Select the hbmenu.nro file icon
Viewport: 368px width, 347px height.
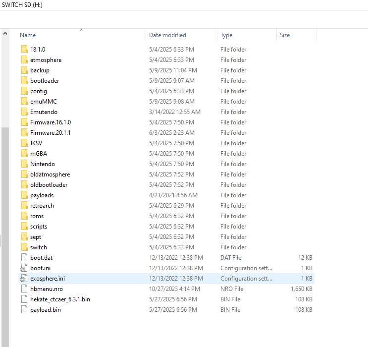pyautogui.click(x=24, y=289)
